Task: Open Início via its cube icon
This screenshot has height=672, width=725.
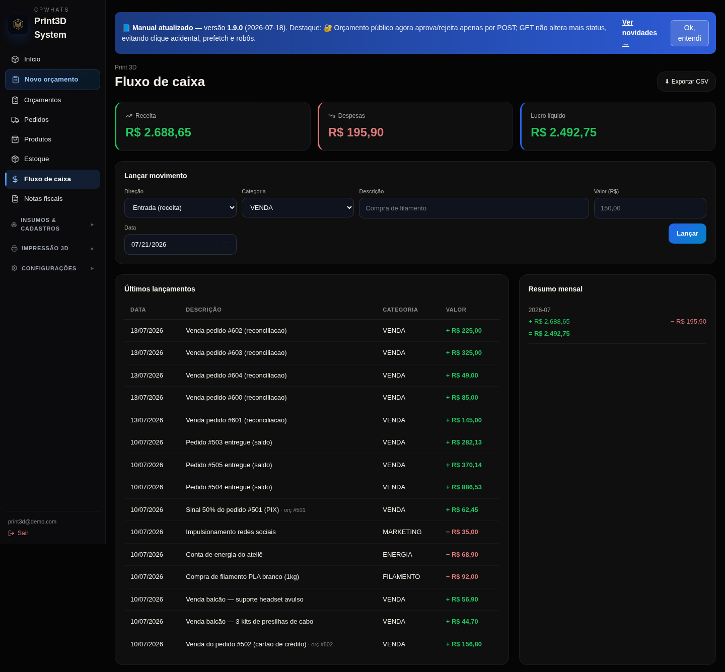Action: (x=15, y=59)
